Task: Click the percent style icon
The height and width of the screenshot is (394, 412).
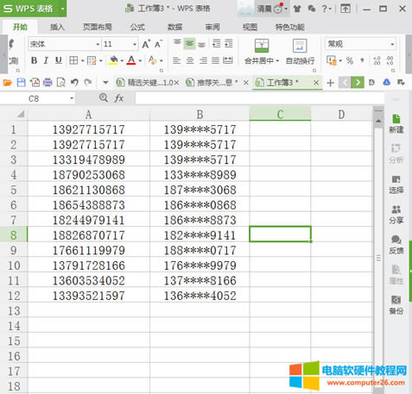Action: click(x=350, y=60)
